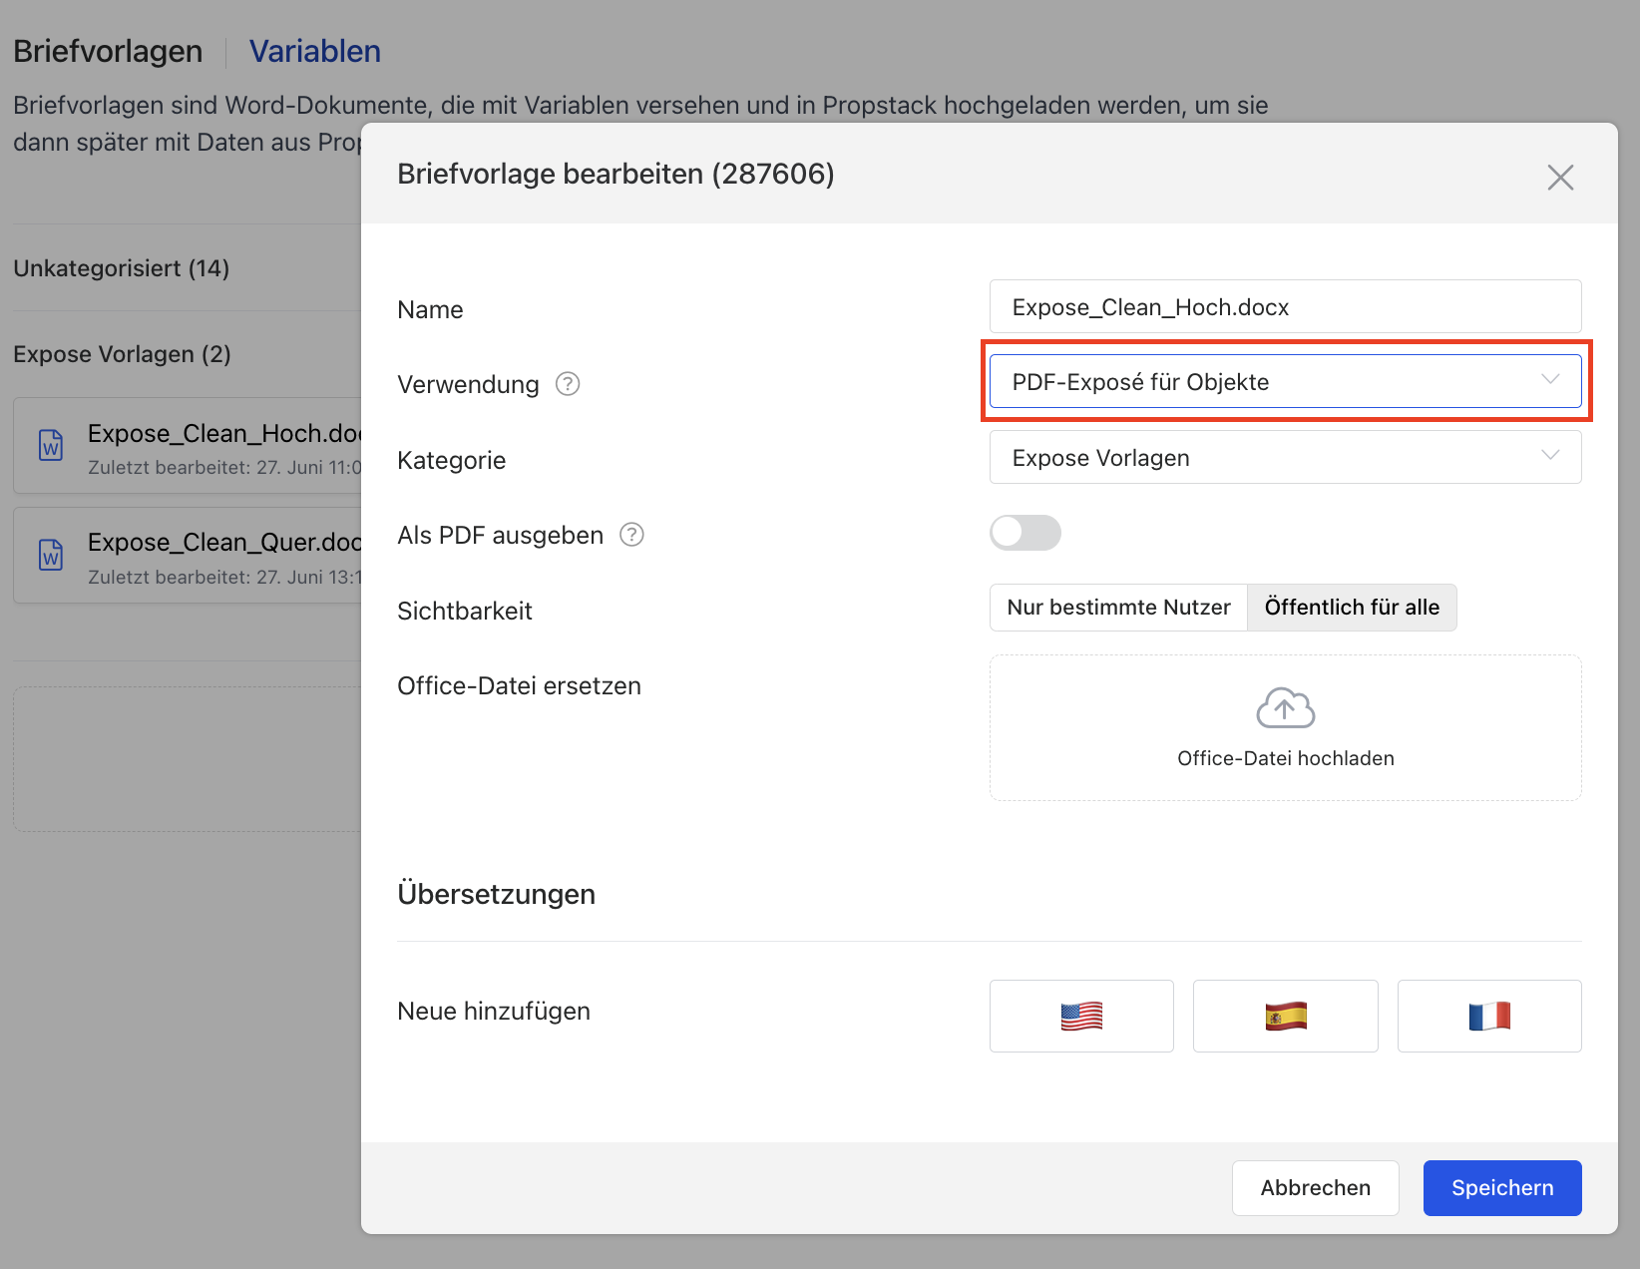Screen dimensions: 1640x1269
Task: Open the Kategorie dropdown
Action: pos(1285,458)
